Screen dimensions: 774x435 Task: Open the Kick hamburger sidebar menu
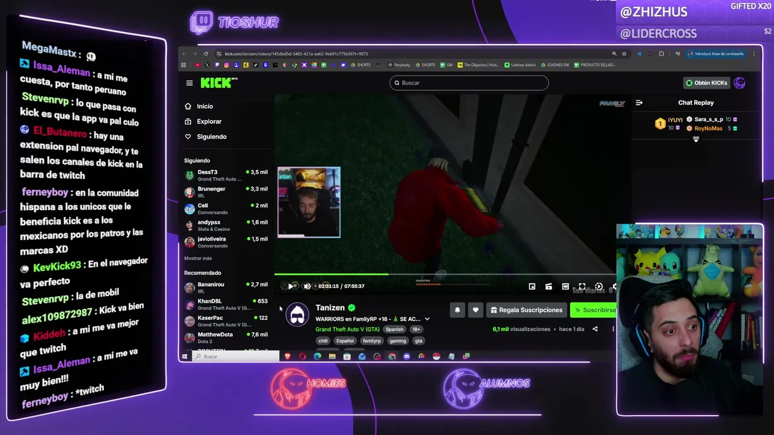click(189, 83)
